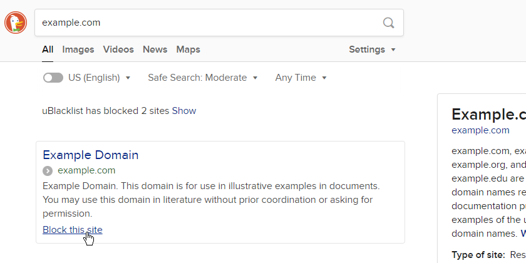Image resolution: width=526 pixels, height=263 pixels.
Task: Click the uBlacklist has blocked 2 sites text
Action: [x=106, y=111]
